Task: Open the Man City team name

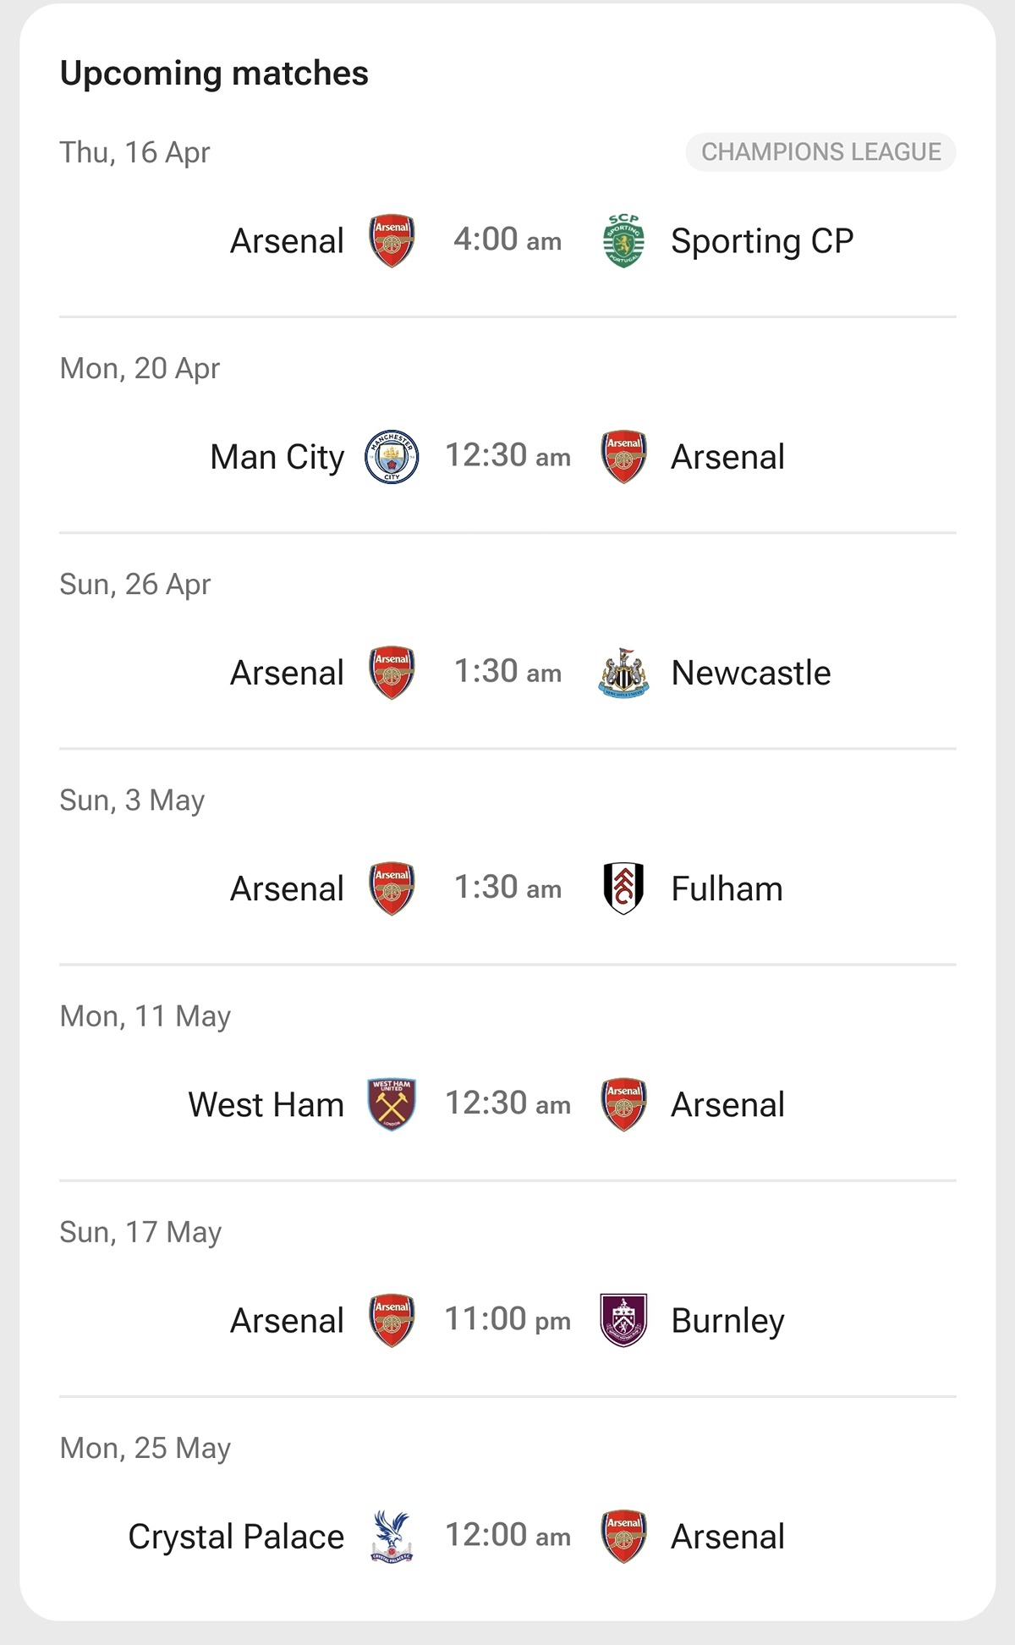Action: click(277, 457)
